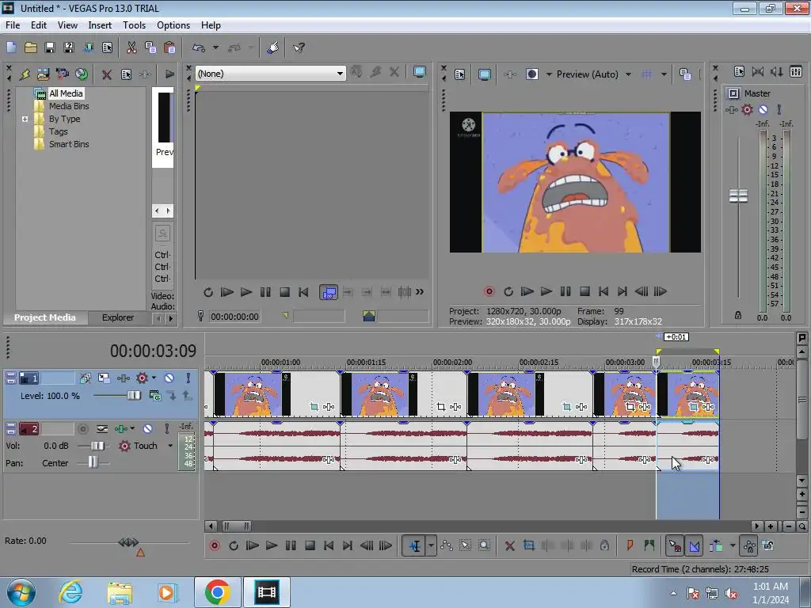Click the timeline Record button in transport bar

click(x=215, y=545)
